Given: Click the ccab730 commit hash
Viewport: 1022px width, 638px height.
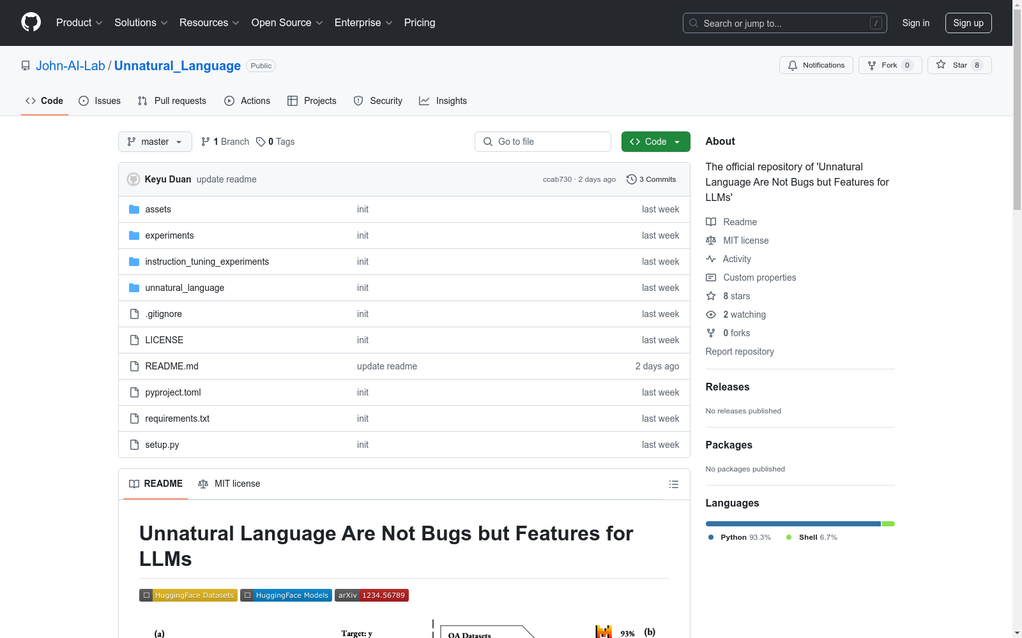Looking at the screenshot, I should click(557, 179).
